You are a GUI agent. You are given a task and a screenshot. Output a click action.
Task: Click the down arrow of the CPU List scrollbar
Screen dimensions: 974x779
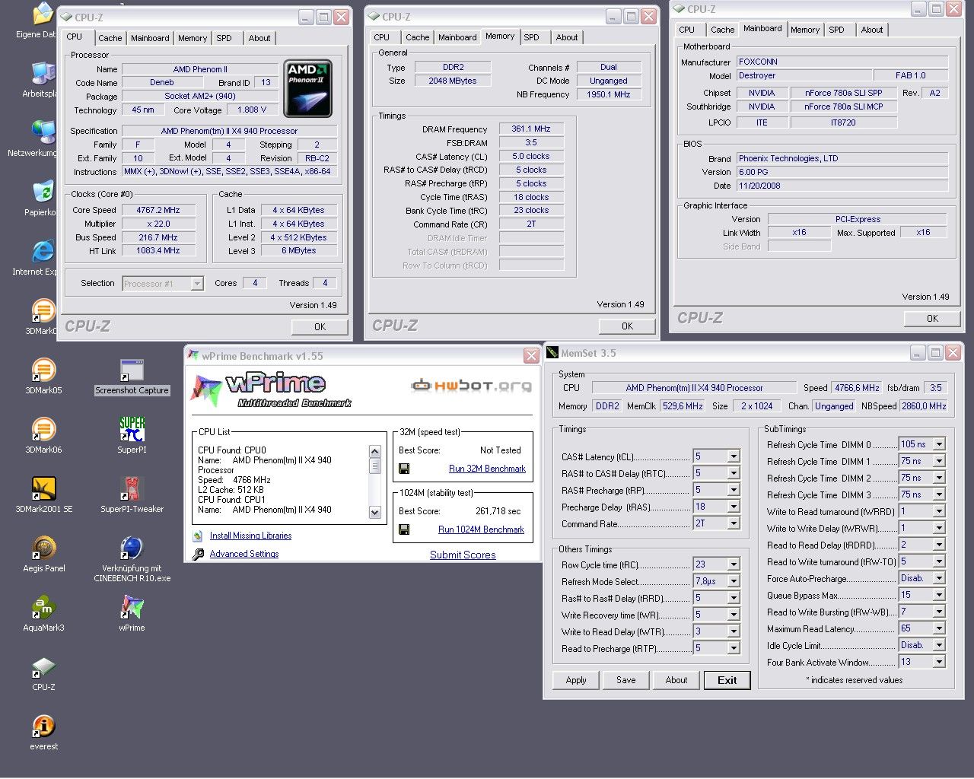[374, 513]
